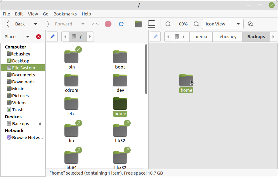Navigate to the media breadcrumb in right pane
Image resolution: width=278 pixels, height=177 pixels.
point(201,36)
